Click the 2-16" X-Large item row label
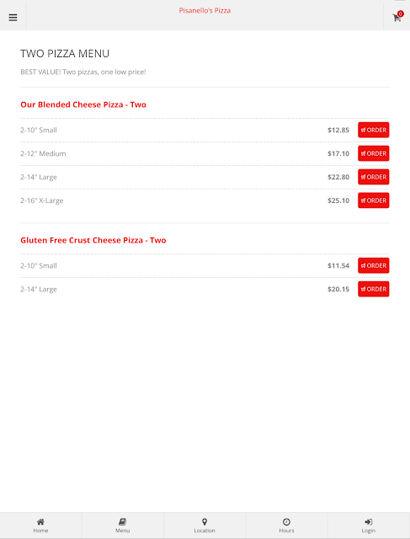 click(41, 200)
